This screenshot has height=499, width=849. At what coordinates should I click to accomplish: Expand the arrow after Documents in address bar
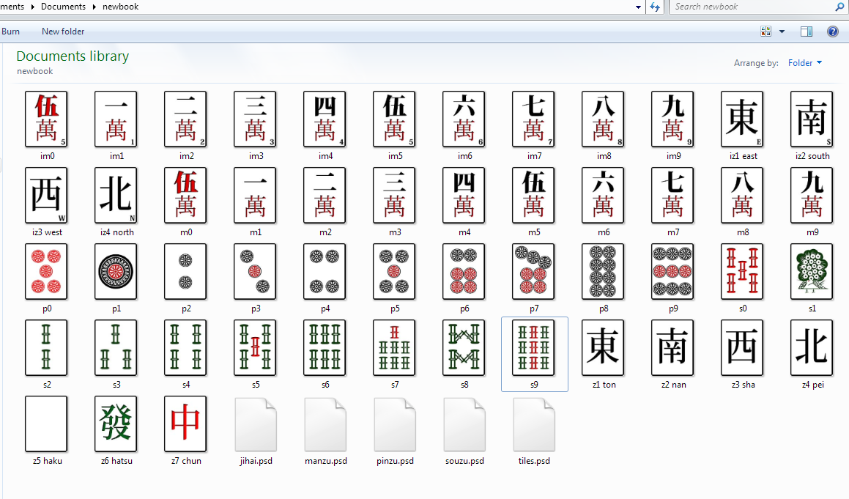coord(94,7)
